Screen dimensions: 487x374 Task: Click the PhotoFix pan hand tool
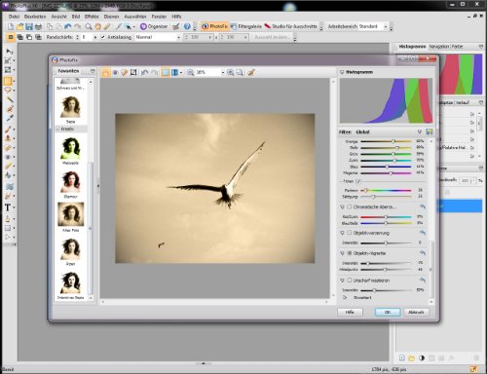click(105, 72)
